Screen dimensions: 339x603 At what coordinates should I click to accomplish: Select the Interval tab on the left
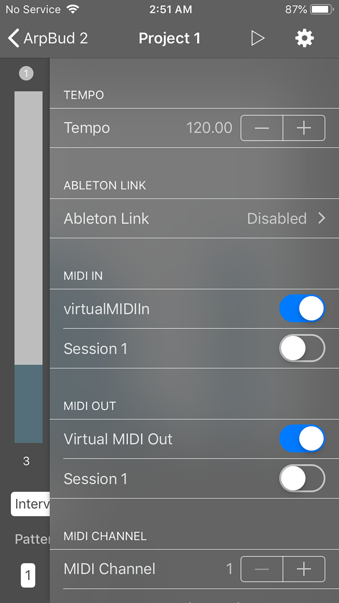pos(31,504)
